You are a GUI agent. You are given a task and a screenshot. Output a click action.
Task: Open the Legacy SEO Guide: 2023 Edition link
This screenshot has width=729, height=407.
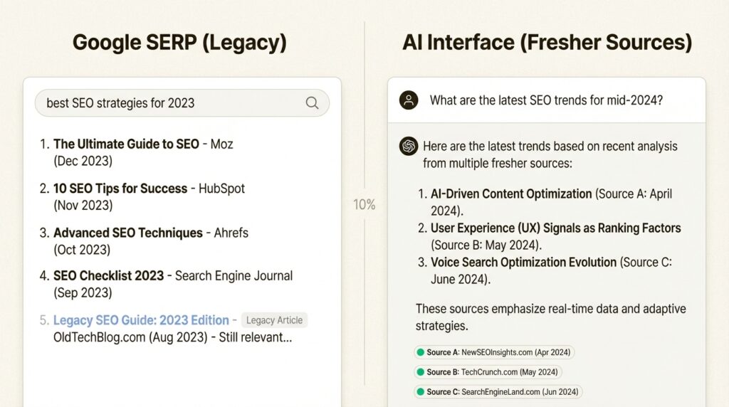pos(141,320)
